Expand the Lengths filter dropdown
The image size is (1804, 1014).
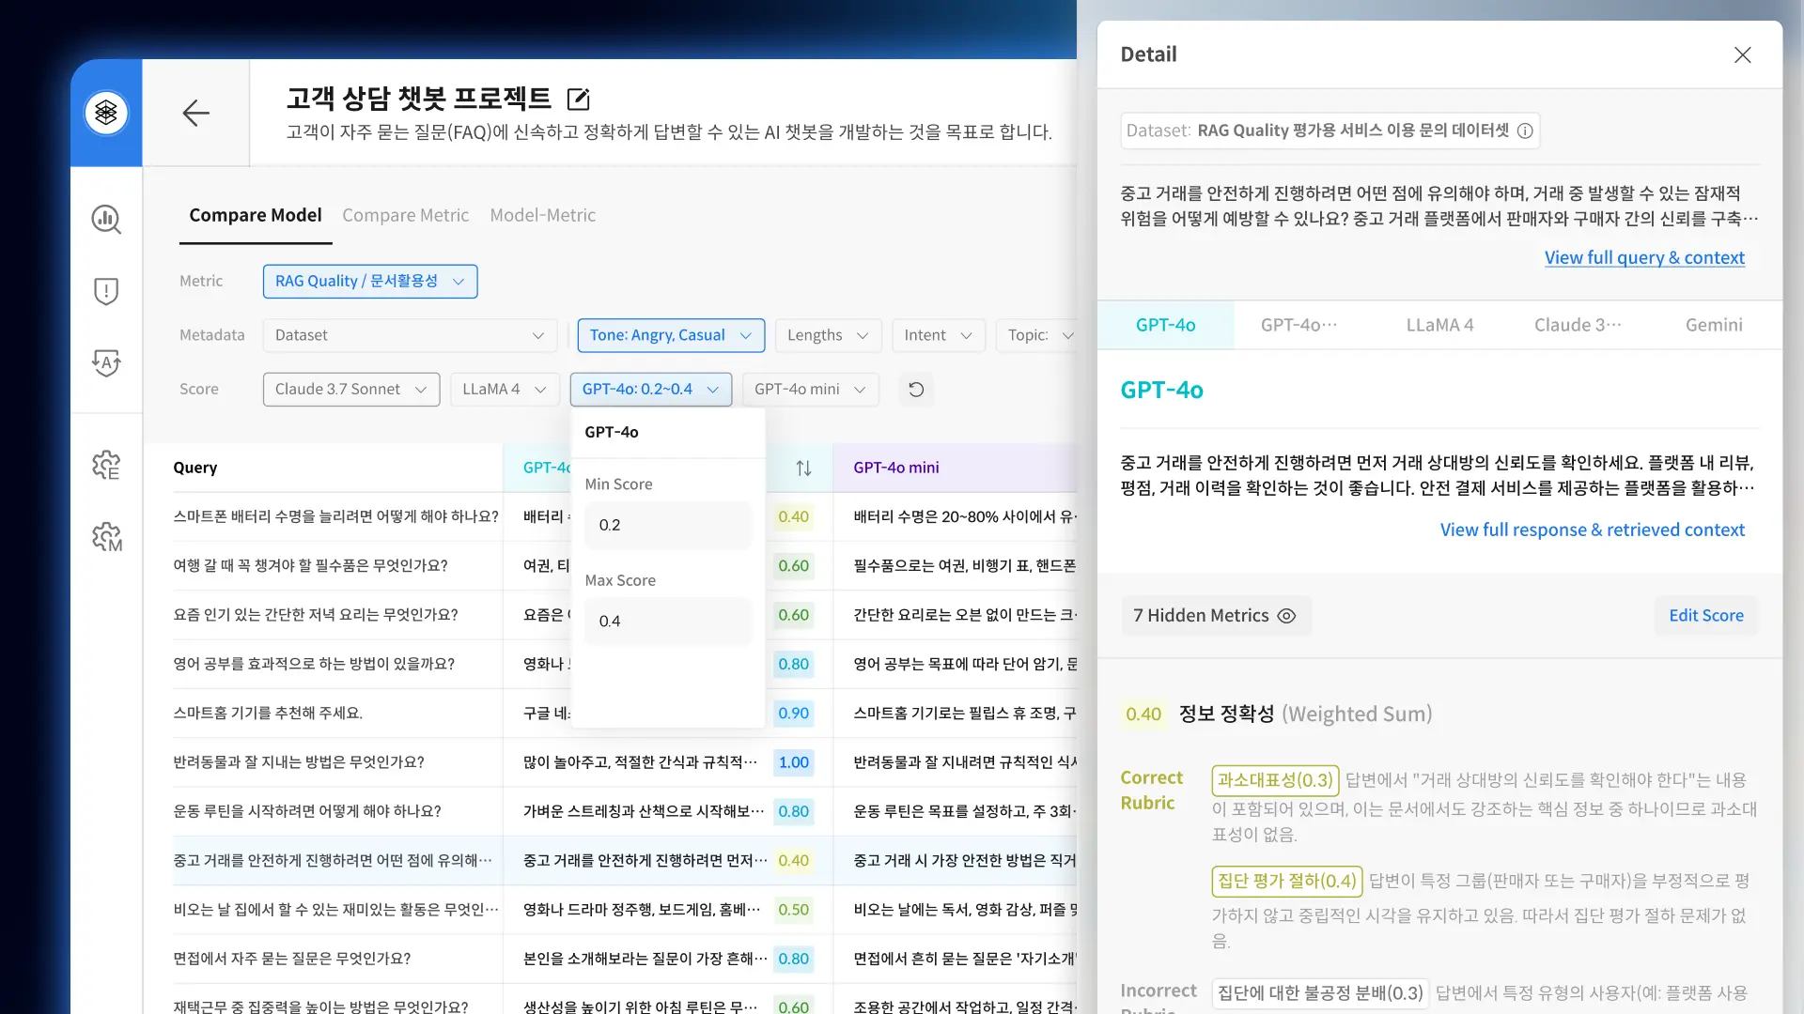tap(828, 335)
